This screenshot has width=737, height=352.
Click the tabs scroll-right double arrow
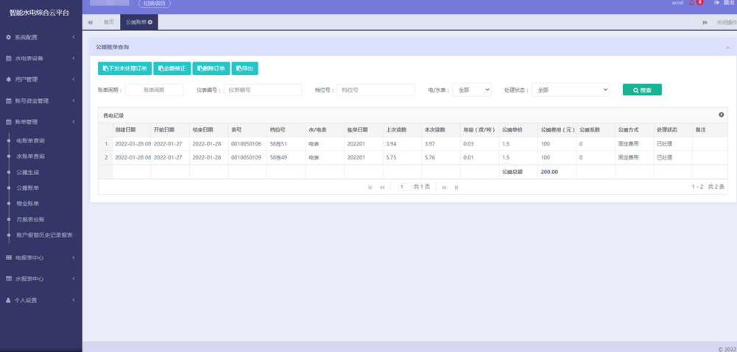click(x=705, y=23)
